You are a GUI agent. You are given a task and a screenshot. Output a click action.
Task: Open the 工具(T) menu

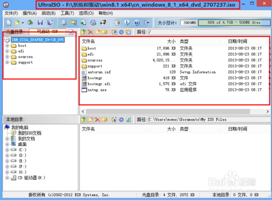pyautogui.click(x=67, y=13)
